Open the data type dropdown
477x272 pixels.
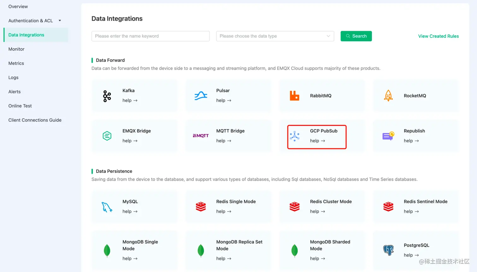(x=275, y=36)
